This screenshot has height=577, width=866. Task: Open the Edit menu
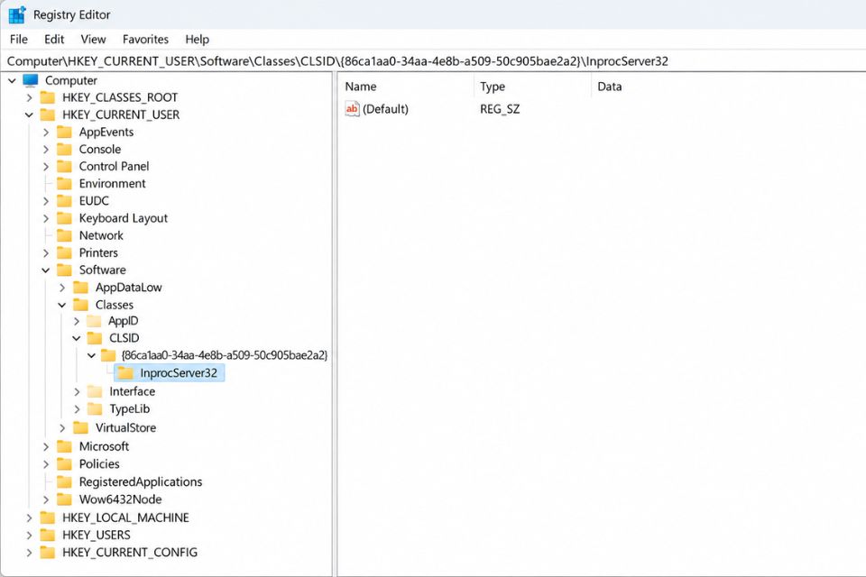(54, 39)
